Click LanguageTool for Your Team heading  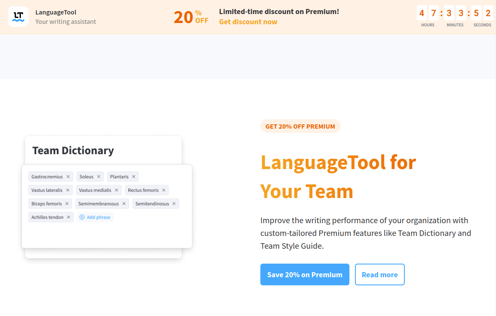click(x=338, y=177)
